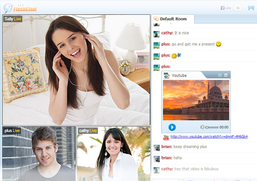Screen dimensions: 257x181
Task: Play the embedded Youtube video
Action: click(172, 127)
